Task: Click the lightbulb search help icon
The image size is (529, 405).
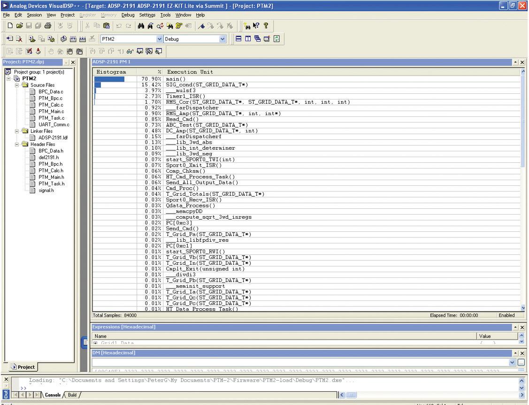Action: [x=247, y=26]
